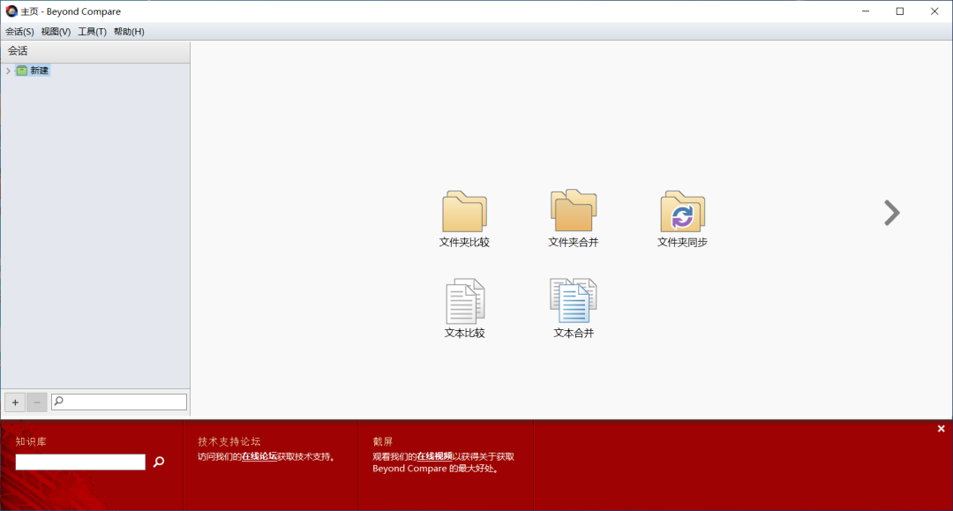Maximize the Beyond Compare window
Image resolution: width=953 pixels, height=511 pixels.
pos(900,11)
